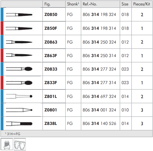
Task: Click reference number 806 314 140 526
Action: pos(99,123)
